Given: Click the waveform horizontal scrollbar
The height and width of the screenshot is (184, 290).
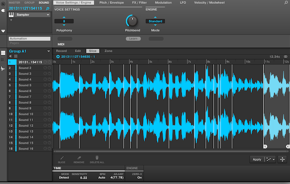Looking at the screenshot, I should [x=171, y=151].
